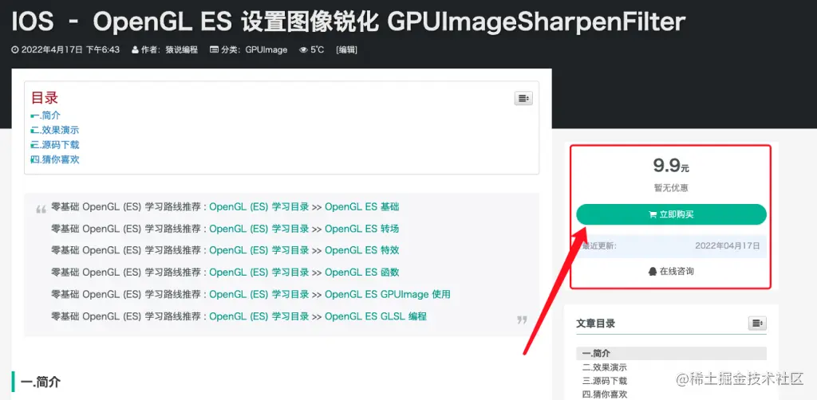Click the shopping cart icon in buy button
The width and height of the screenshot is (817, 400).
[x=653, y=215]
